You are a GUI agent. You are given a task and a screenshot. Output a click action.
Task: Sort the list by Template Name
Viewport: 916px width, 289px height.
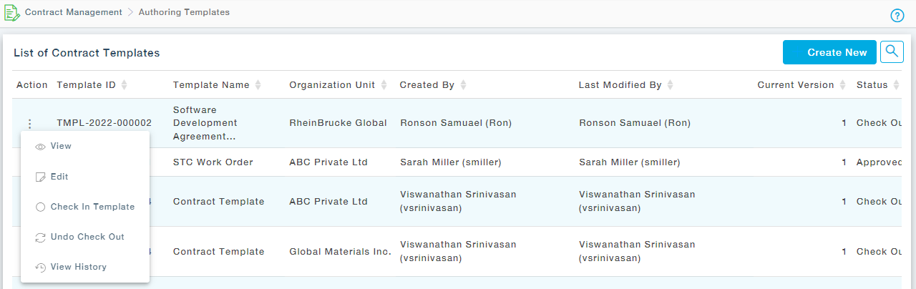pos(258,85)
